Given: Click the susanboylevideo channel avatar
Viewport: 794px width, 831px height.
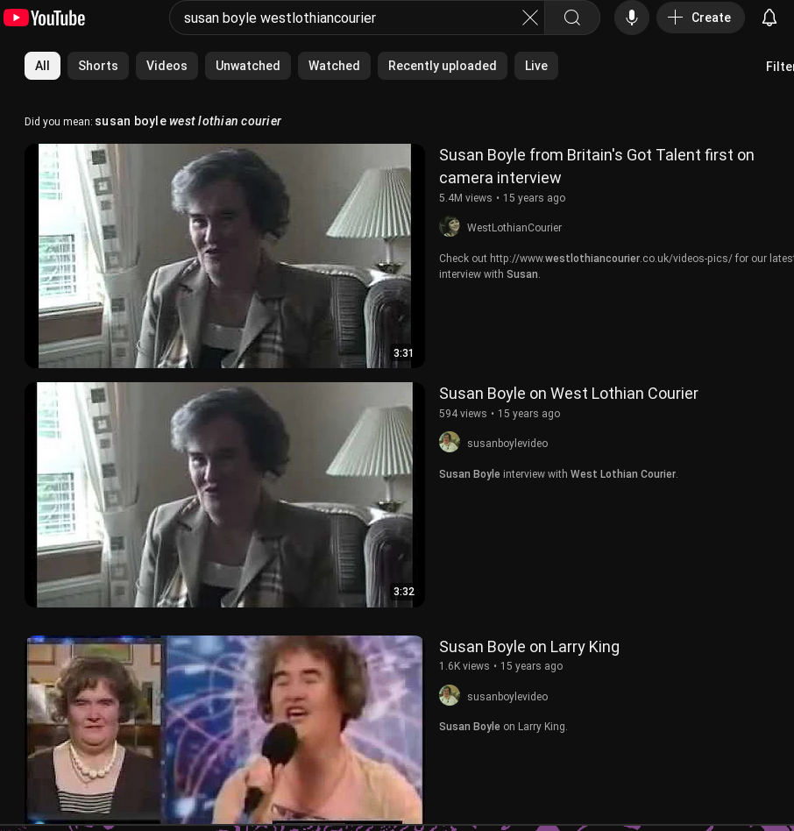Looking at the screenshot, I should (x=450, y=442).
